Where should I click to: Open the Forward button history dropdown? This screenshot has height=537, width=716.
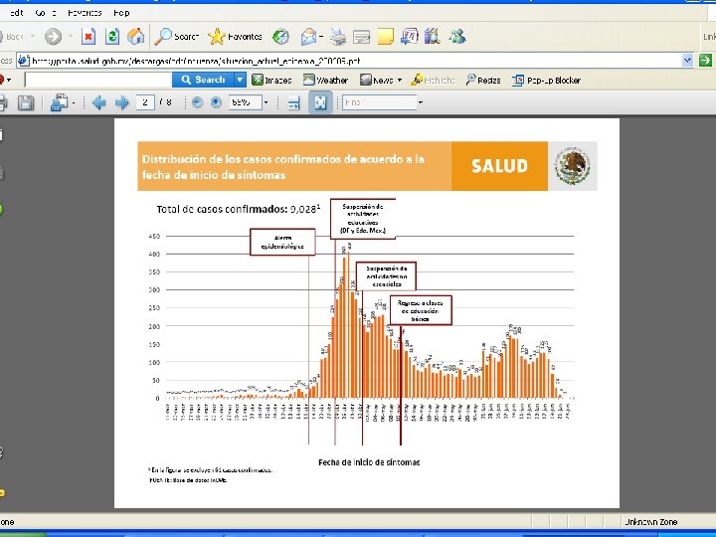click(71, 37)
